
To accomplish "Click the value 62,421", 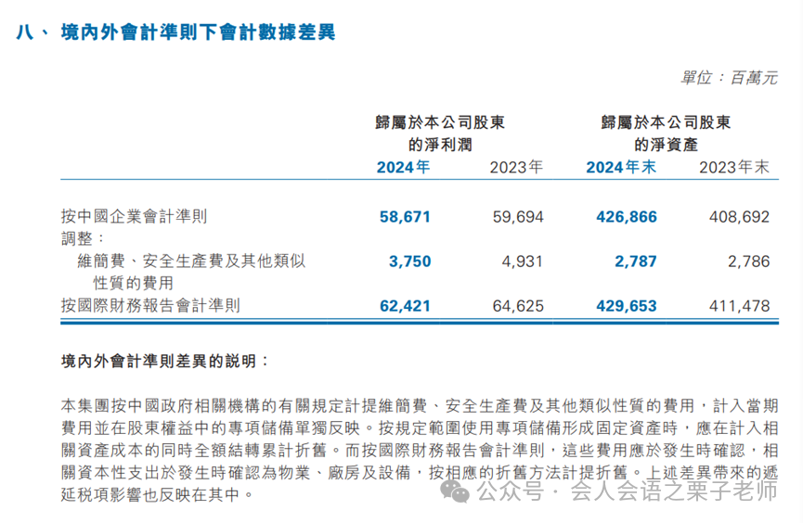I will 405,306.
